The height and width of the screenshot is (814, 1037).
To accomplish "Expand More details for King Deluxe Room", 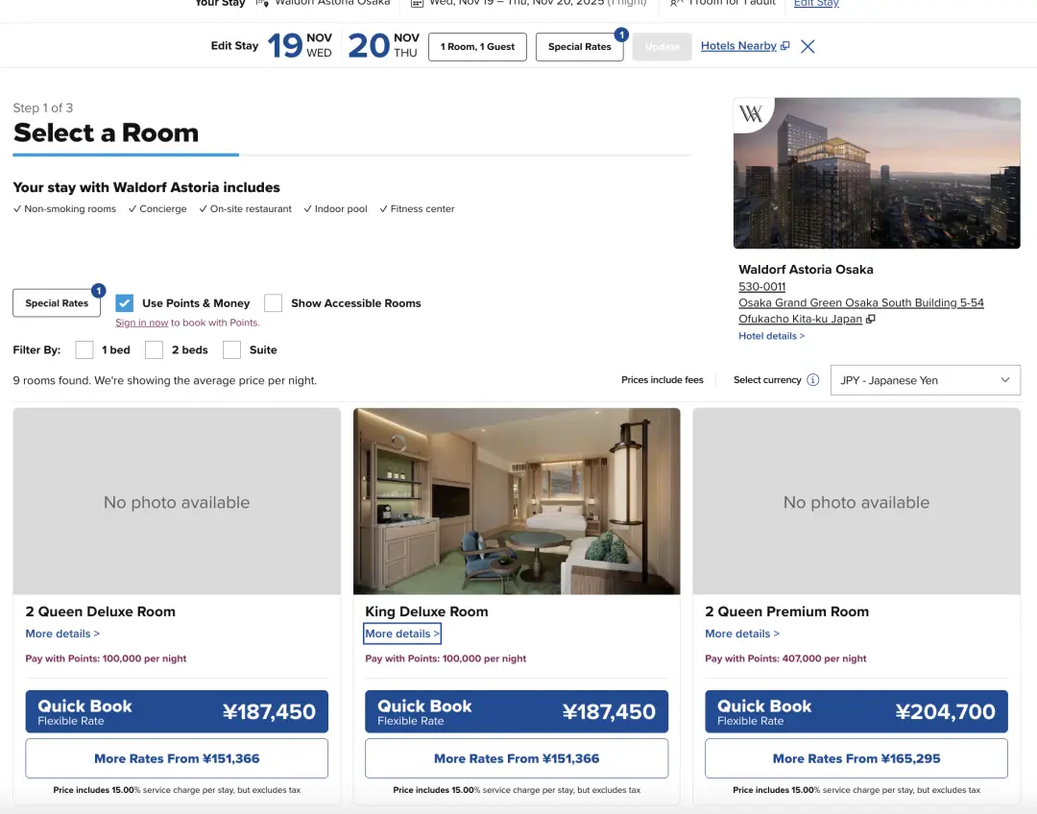I will tap(401, 634).
